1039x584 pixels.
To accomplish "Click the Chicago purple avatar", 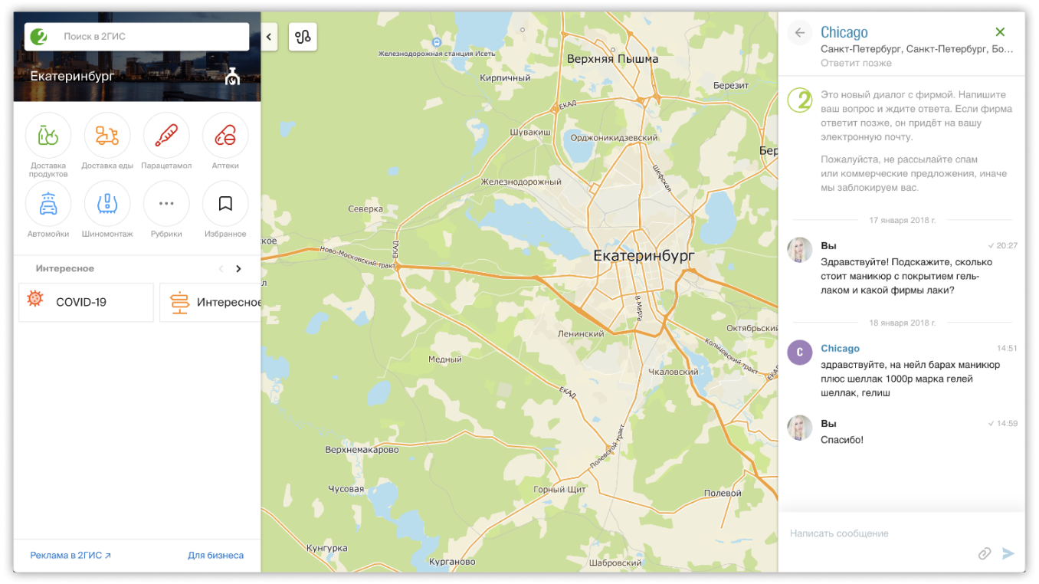I will click(x=800, y=353).
